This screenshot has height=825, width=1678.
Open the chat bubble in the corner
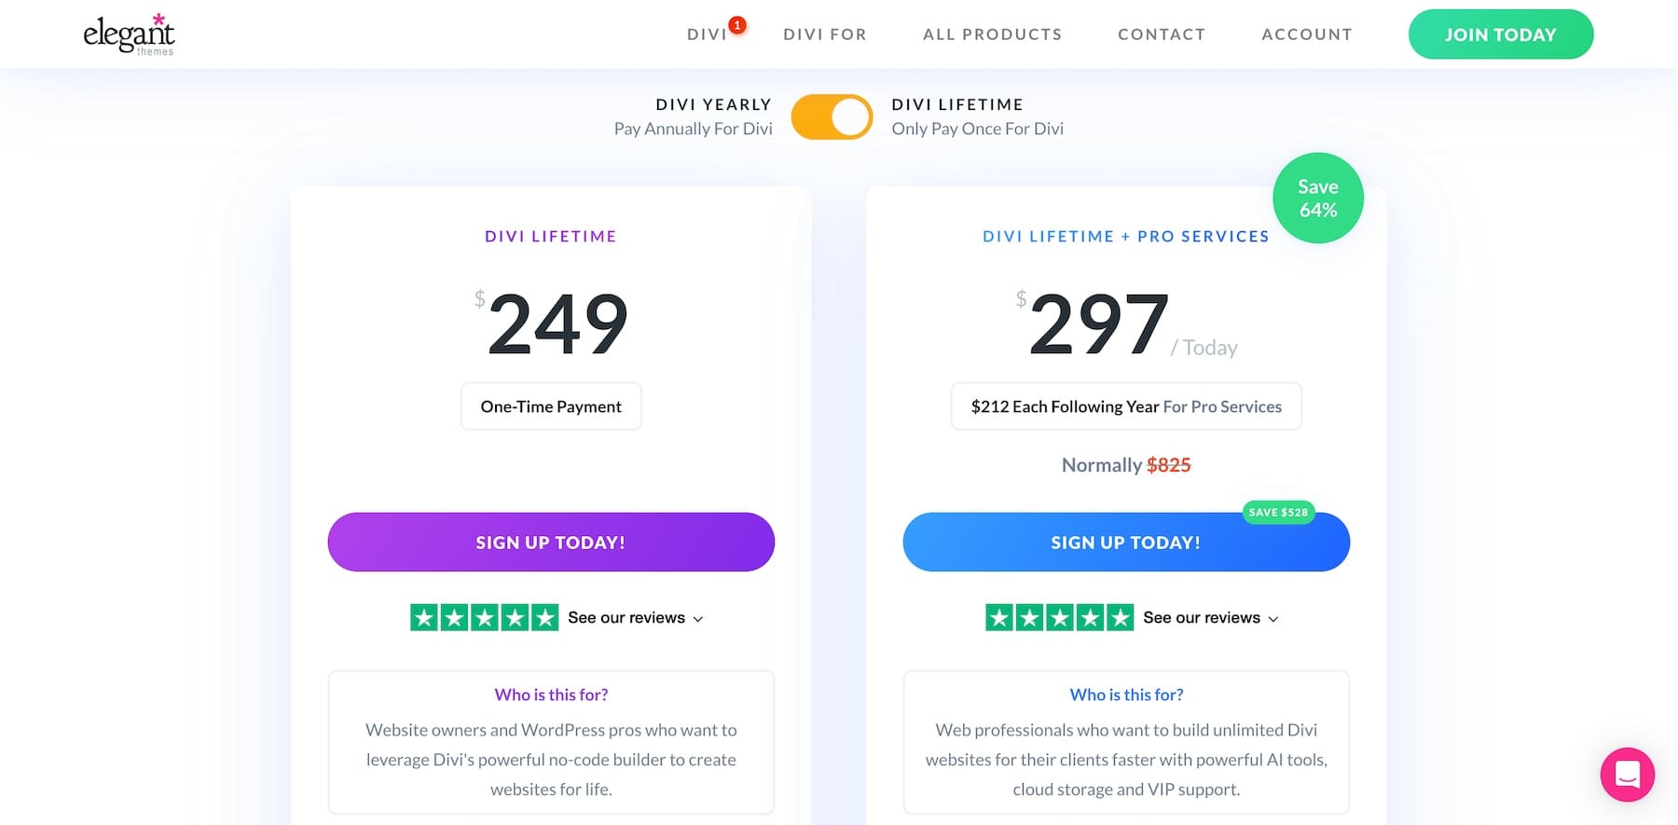tap(1628, 774)
